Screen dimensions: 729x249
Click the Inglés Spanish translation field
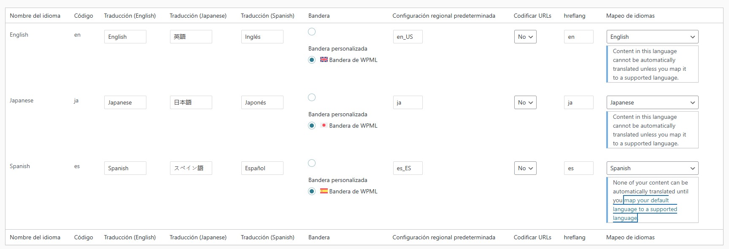click(262, 37)
